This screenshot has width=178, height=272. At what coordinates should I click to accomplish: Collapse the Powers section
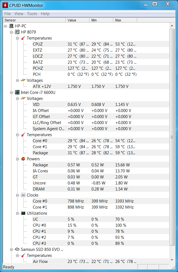coord(18,159)
